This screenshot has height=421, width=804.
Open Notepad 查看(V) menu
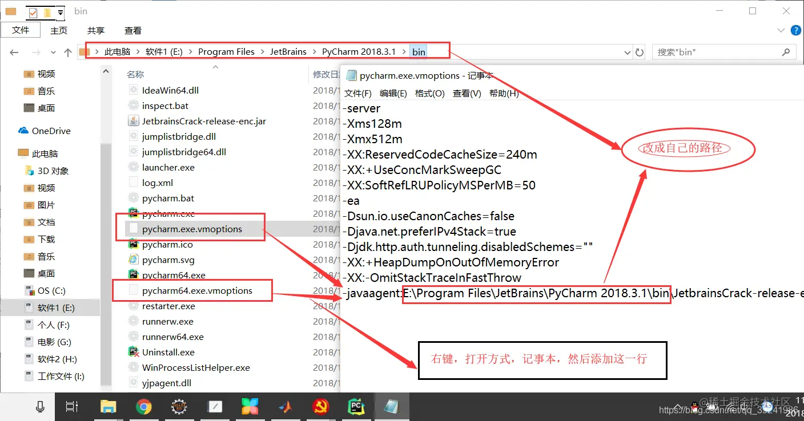tap(467, 93)
